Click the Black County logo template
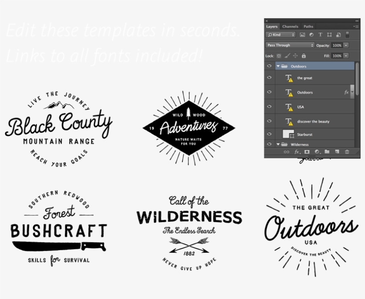 (59, 129)
